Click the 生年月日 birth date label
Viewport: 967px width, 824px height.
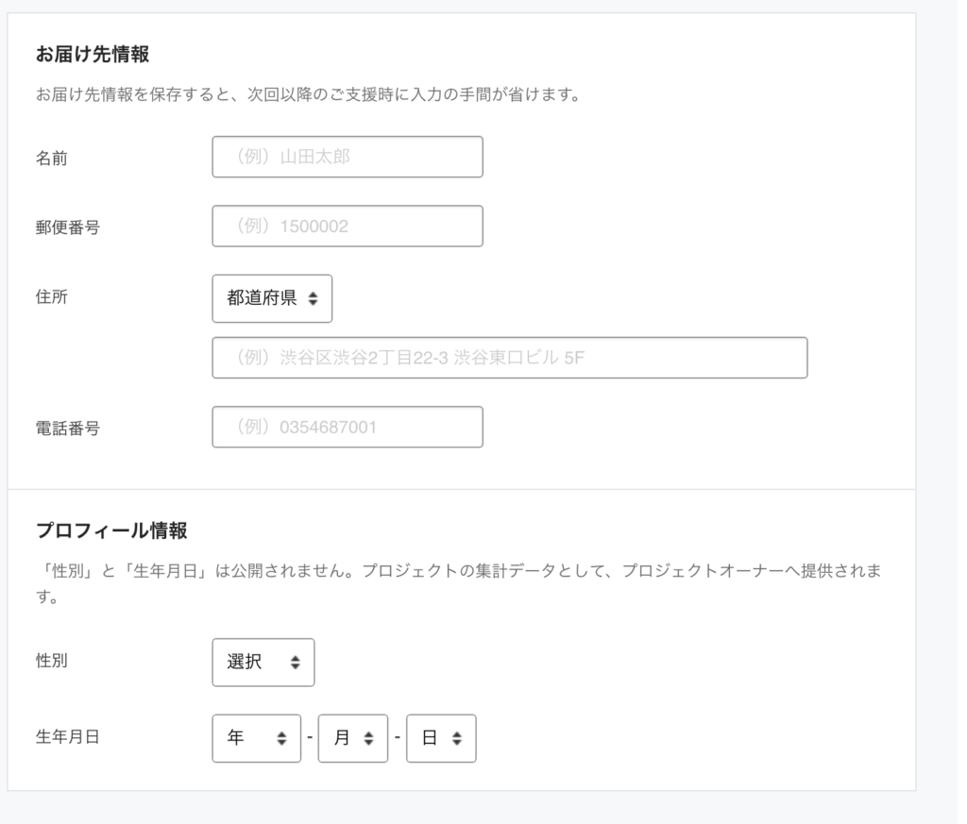[66, 738]
